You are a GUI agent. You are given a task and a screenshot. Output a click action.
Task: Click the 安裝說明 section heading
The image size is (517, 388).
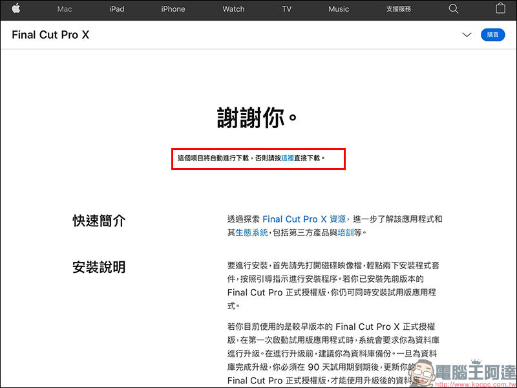[x=99, y=267]
